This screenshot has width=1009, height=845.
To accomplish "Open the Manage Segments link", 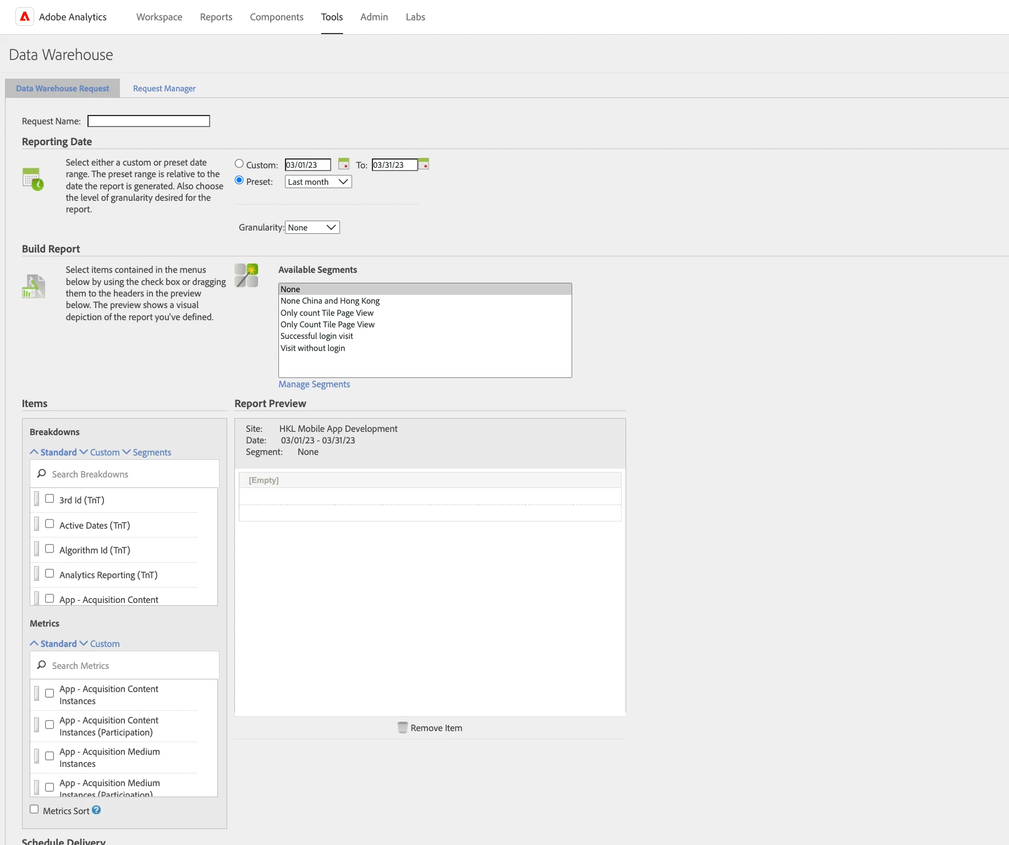I will (x=314, y=384).
